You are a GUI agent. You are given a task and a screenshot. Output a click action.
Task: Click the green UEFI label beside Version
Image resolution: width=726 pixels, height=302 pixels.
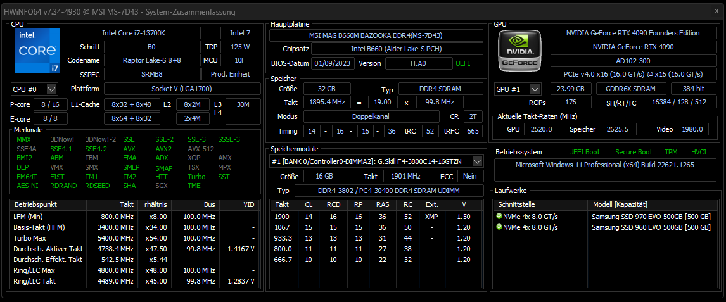(463, 63)
